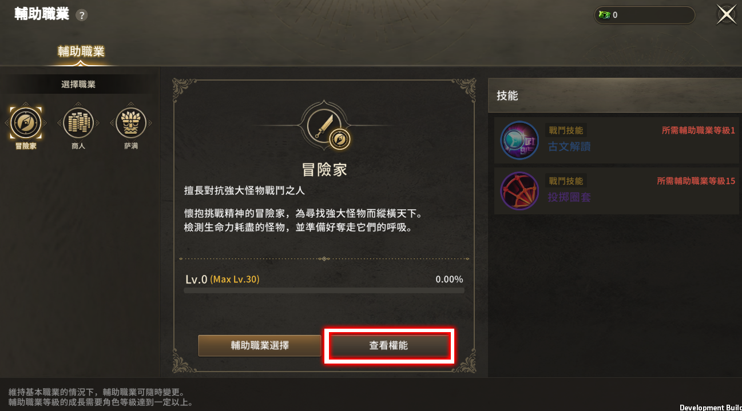The image size is (742, 411).
Task: Click the 投擲圈套 skill icon
Action: pos(519,191)
